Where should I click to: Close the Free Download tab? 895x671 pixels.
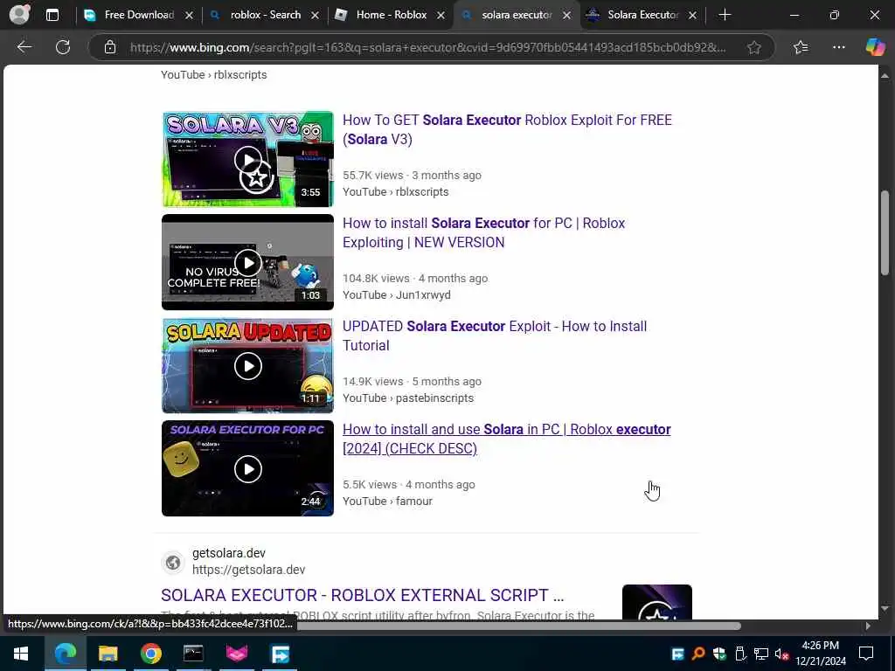point(189,16)
